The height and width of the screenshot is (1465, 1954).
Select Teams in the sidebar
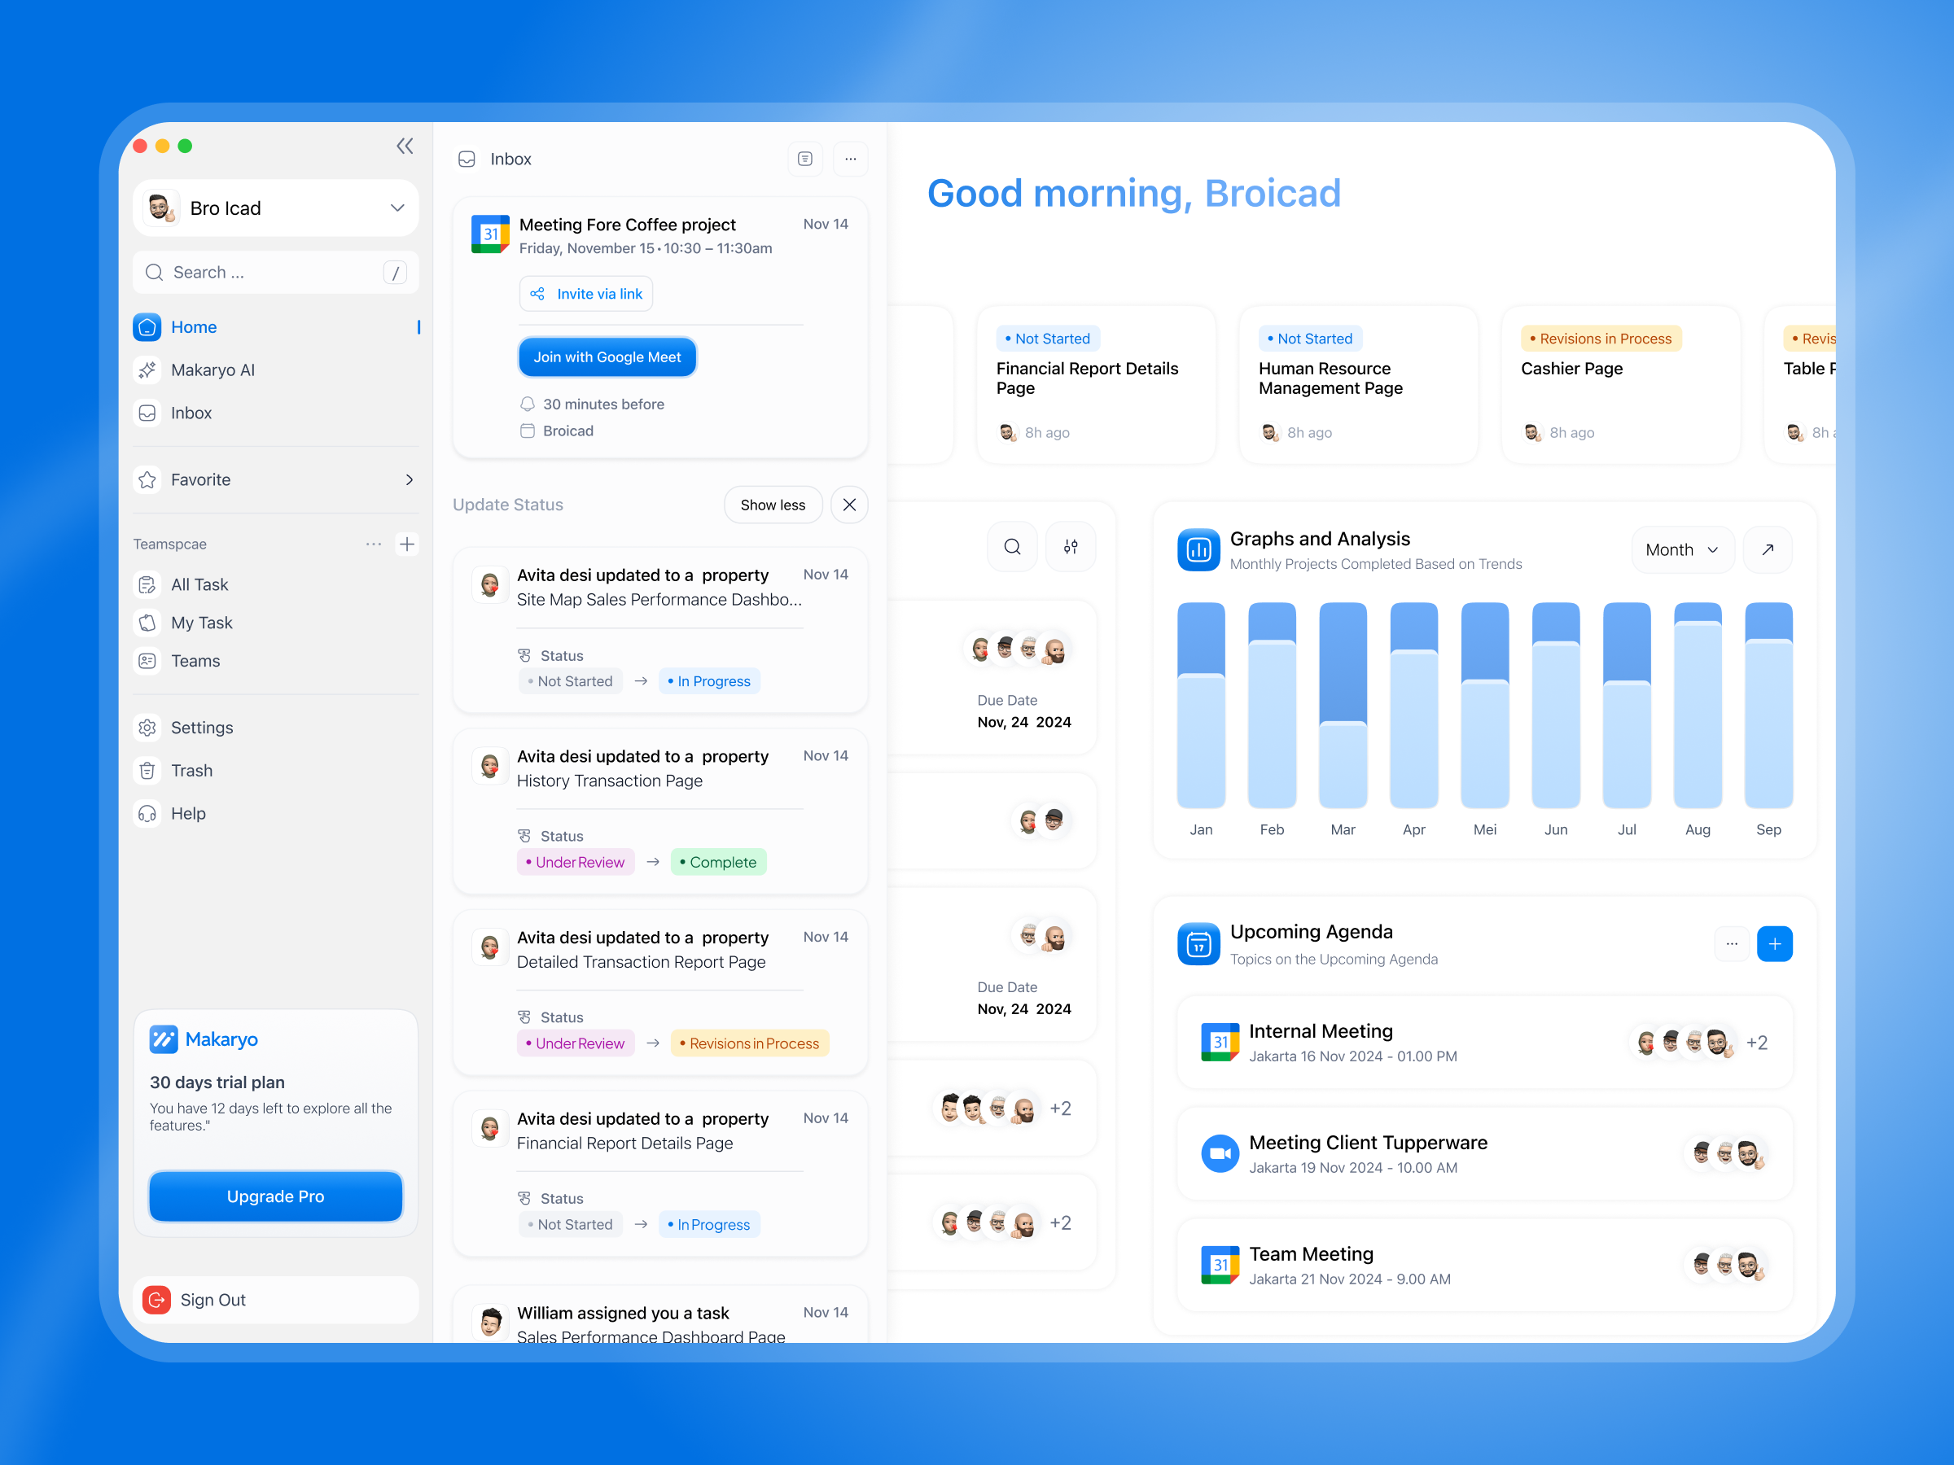(x=195, y=661)
